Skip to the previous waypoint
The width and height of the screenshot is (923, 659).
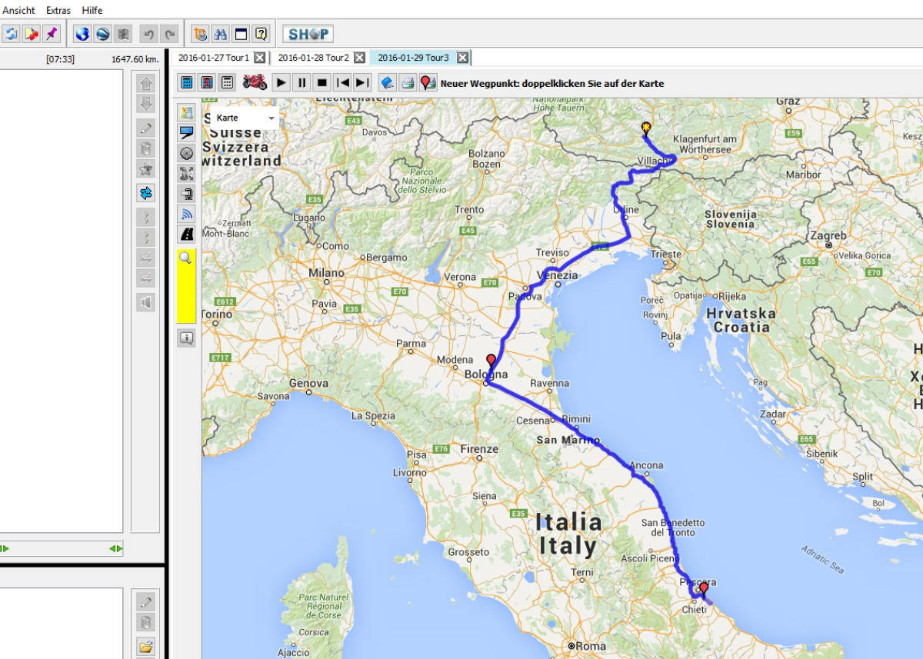[x=343, y=82]
